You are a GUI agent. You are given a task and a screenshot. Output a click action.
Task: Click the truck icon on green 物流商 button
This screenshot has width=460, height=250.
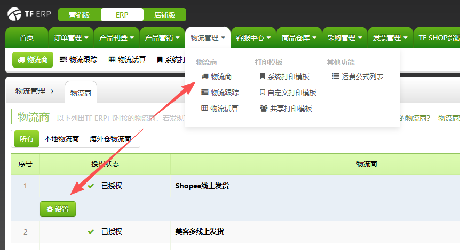(x=21, y=60)
